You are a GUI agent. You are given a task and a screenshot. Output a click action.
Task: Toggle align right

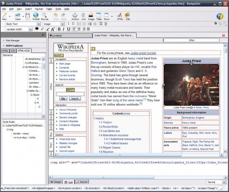tap(84, 29)
